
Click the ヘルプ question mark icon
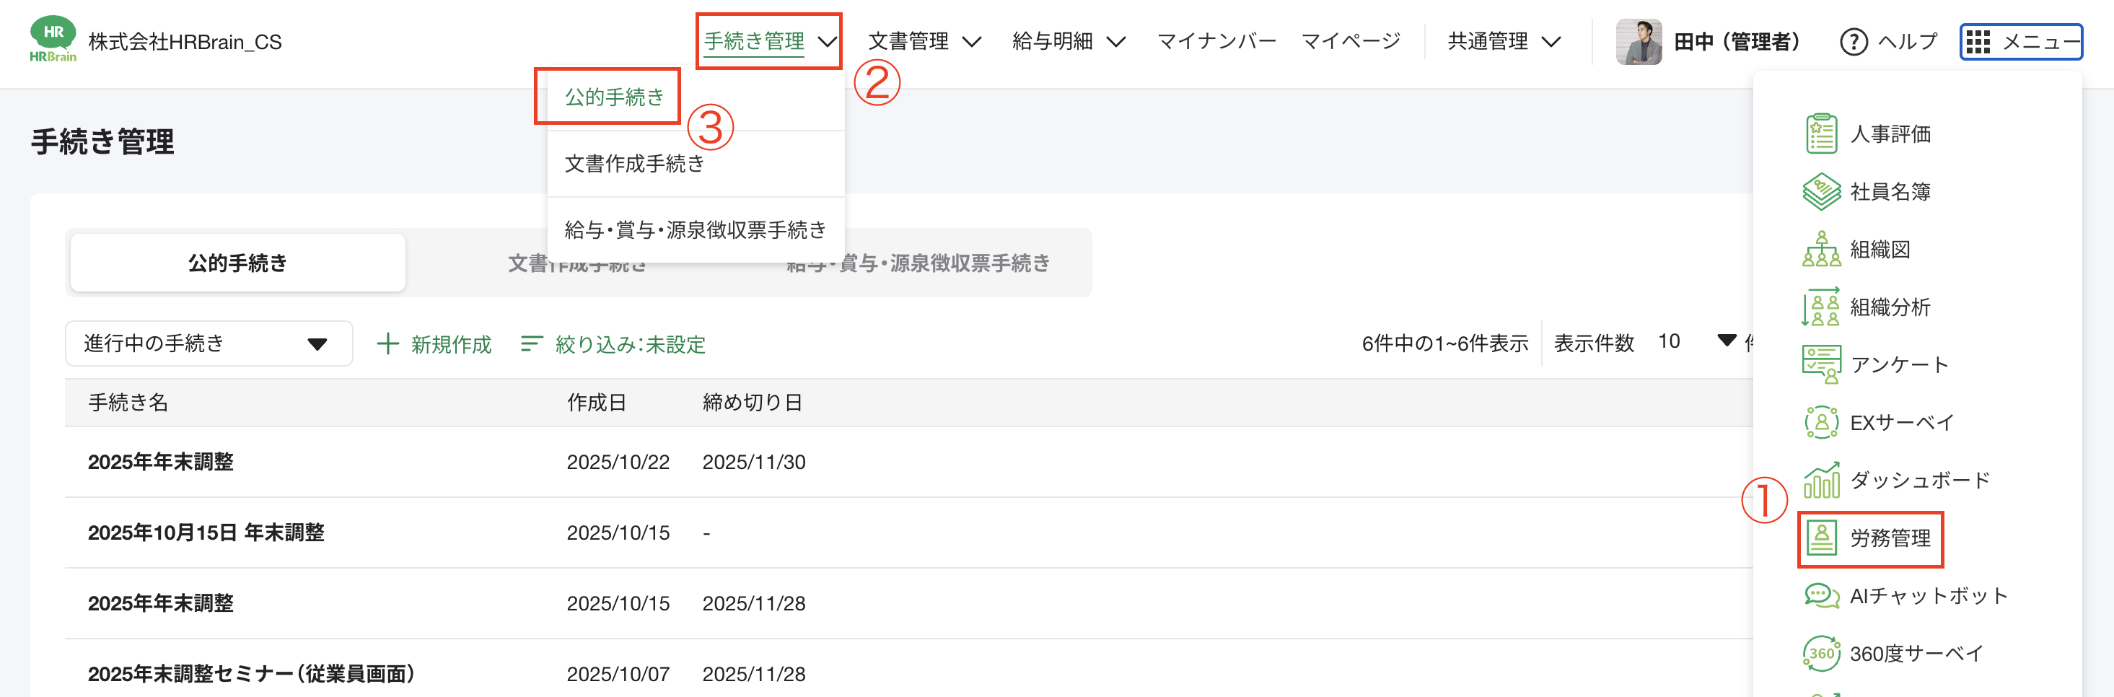(x=1854, y=41)
